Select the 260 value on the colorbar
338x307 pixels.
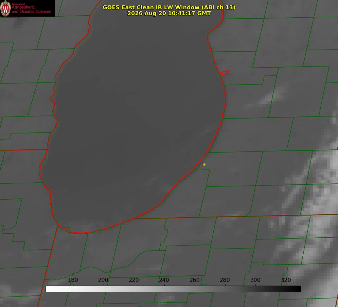[x=194, y=280]
